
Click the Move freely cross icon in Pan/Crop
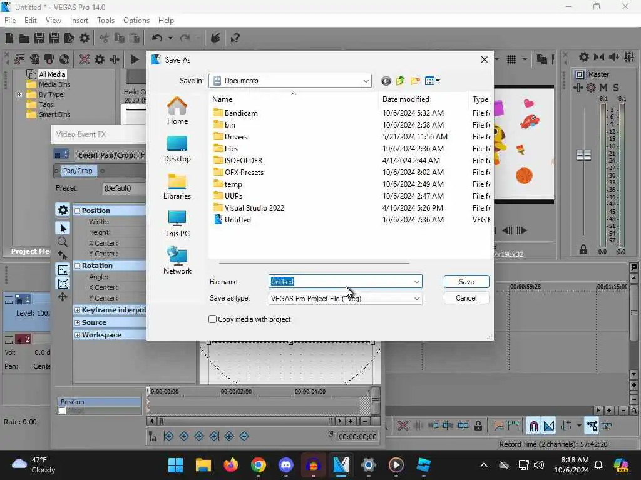[63, 297]
